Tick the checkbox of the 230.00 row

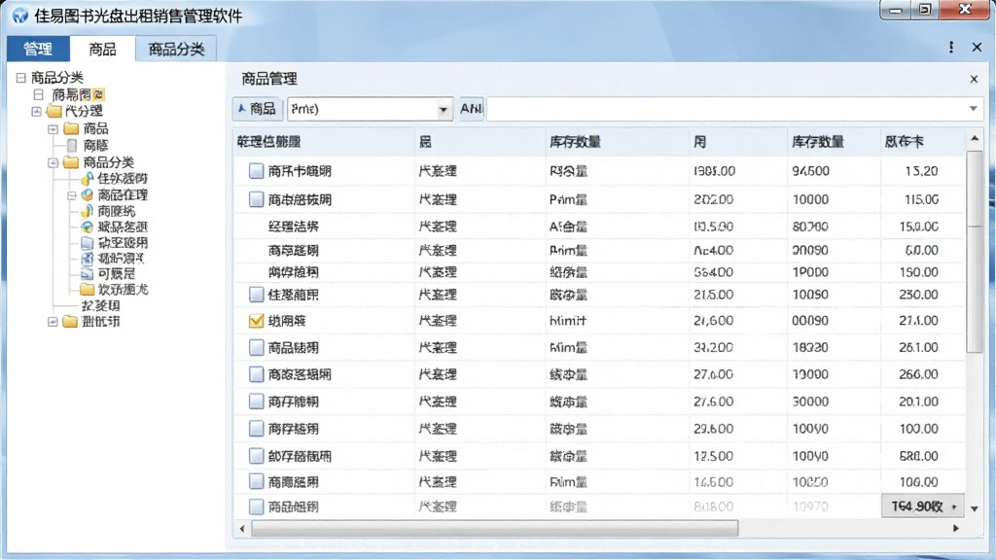(x=256, y=295)
